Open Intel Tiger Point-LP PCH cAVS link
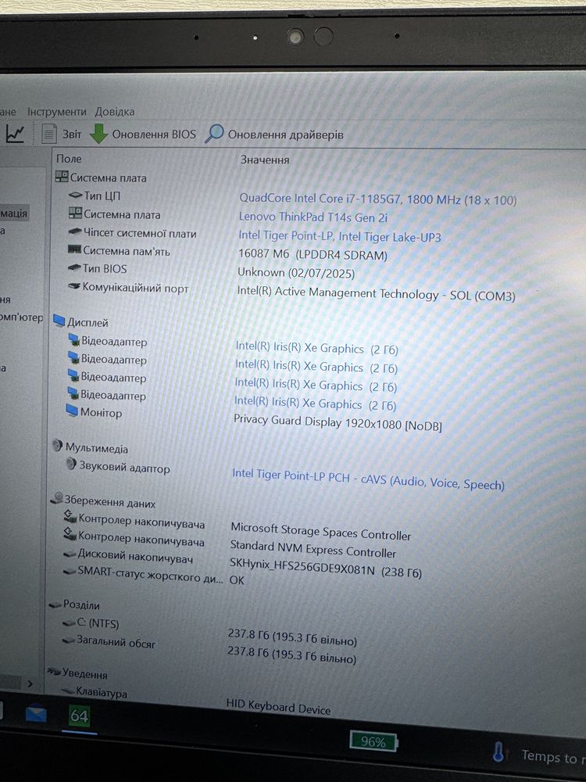Screen dimensions: 586x782 [x=368, y=479]
